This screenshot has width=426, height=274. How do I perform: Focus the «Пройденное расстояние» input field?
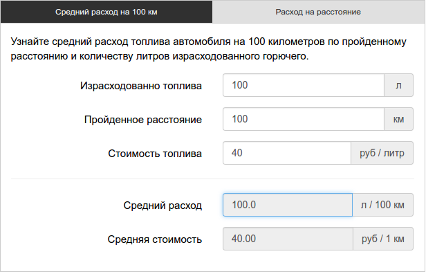[x=304, y=119]
